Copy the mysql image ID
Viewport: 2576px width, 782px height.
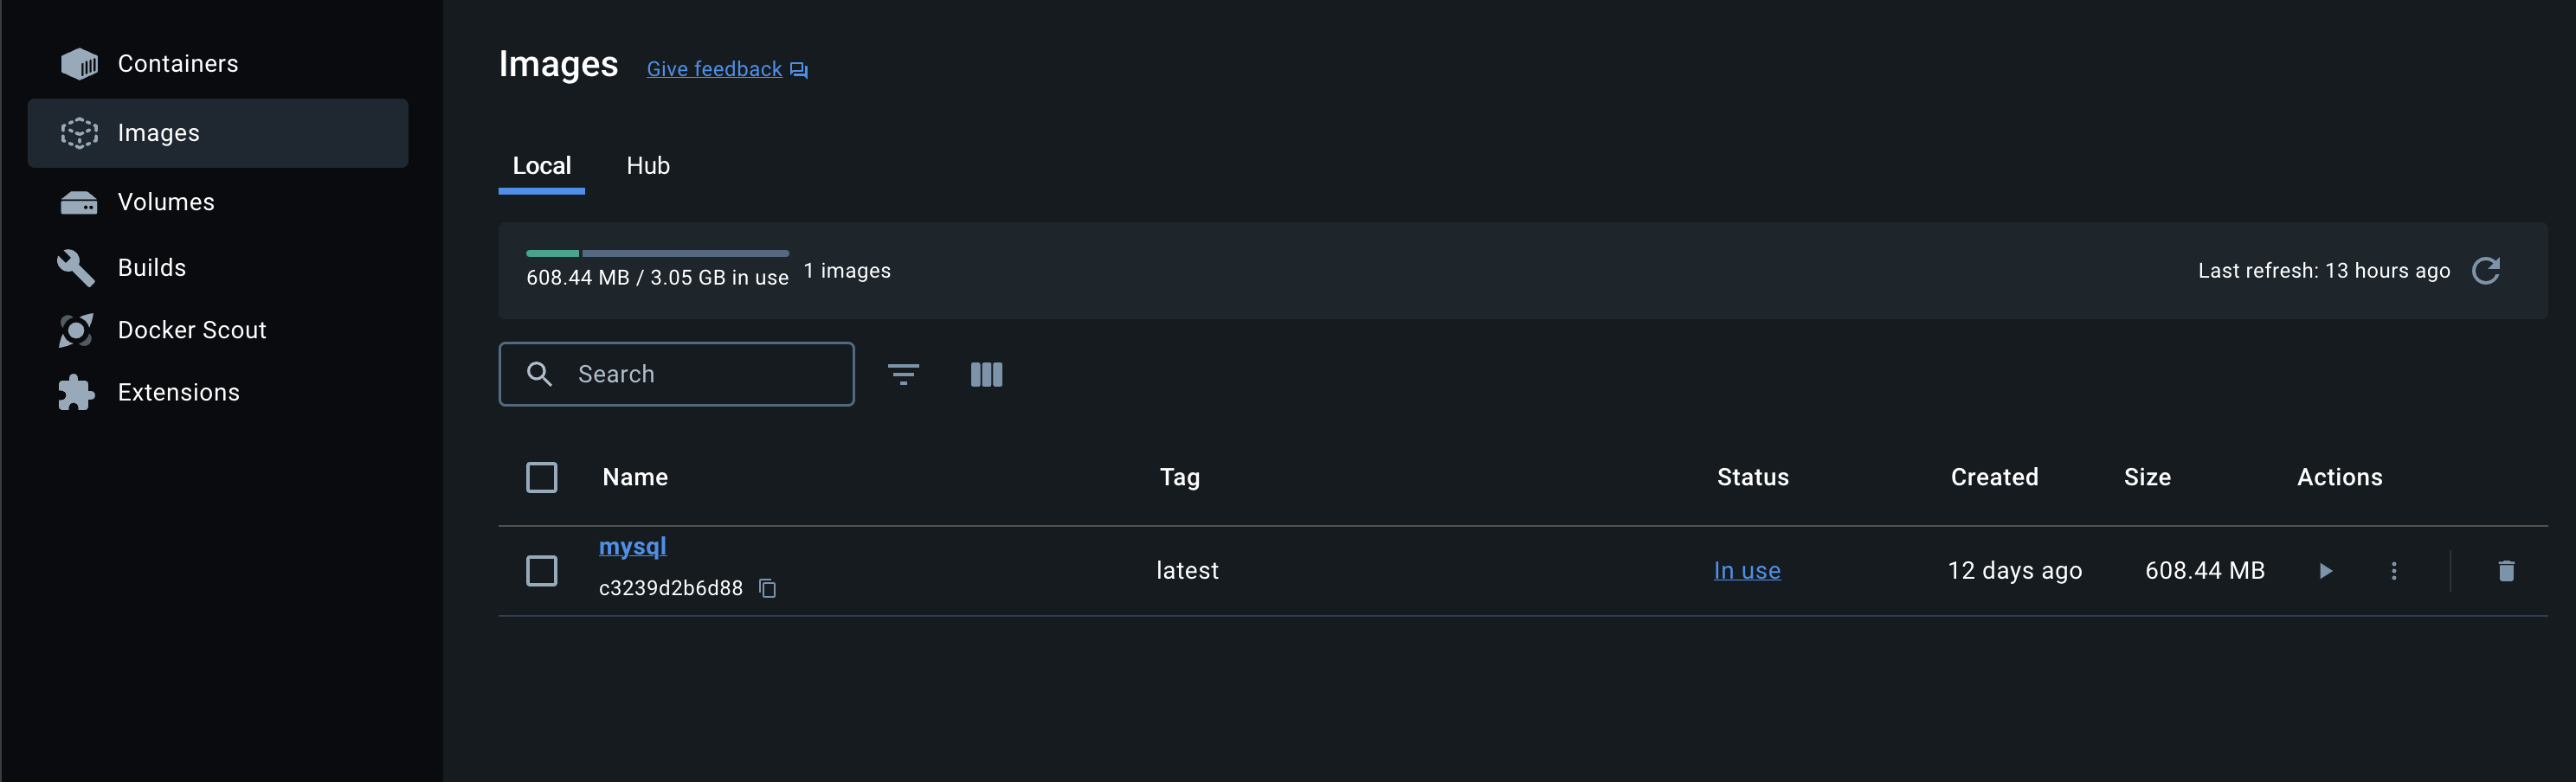point(768,588)
